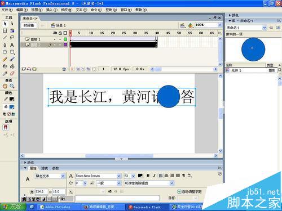282x211 pixels.
Task: Select the Text tool in the toolbox
Action: 12,45
